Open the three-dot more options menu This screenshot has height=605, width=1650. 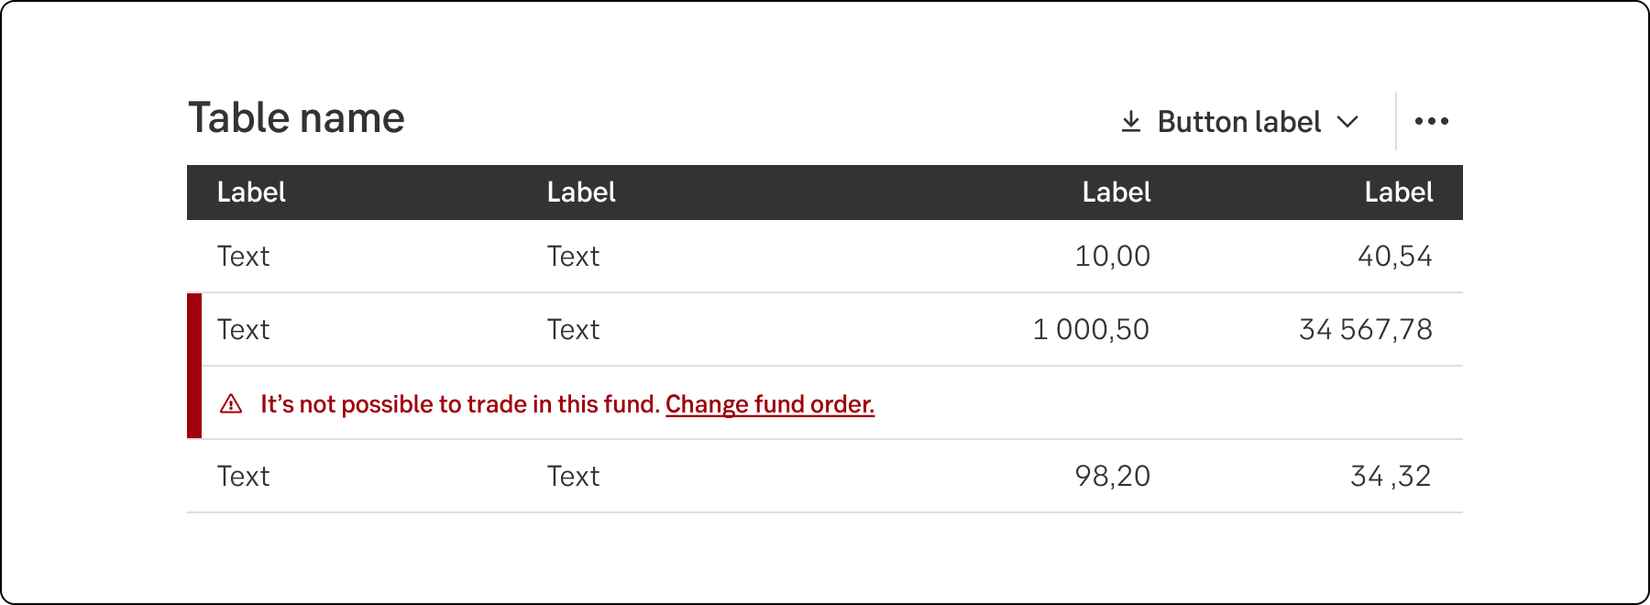pyautogui.click(x=1431, y=121)
